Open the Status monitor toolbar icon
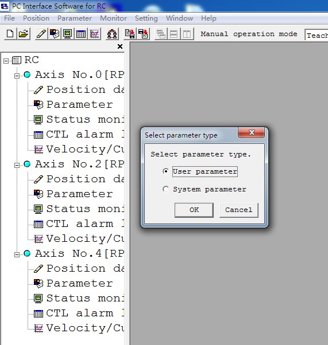Screen dimensions: 328x345 pos(68,34)
